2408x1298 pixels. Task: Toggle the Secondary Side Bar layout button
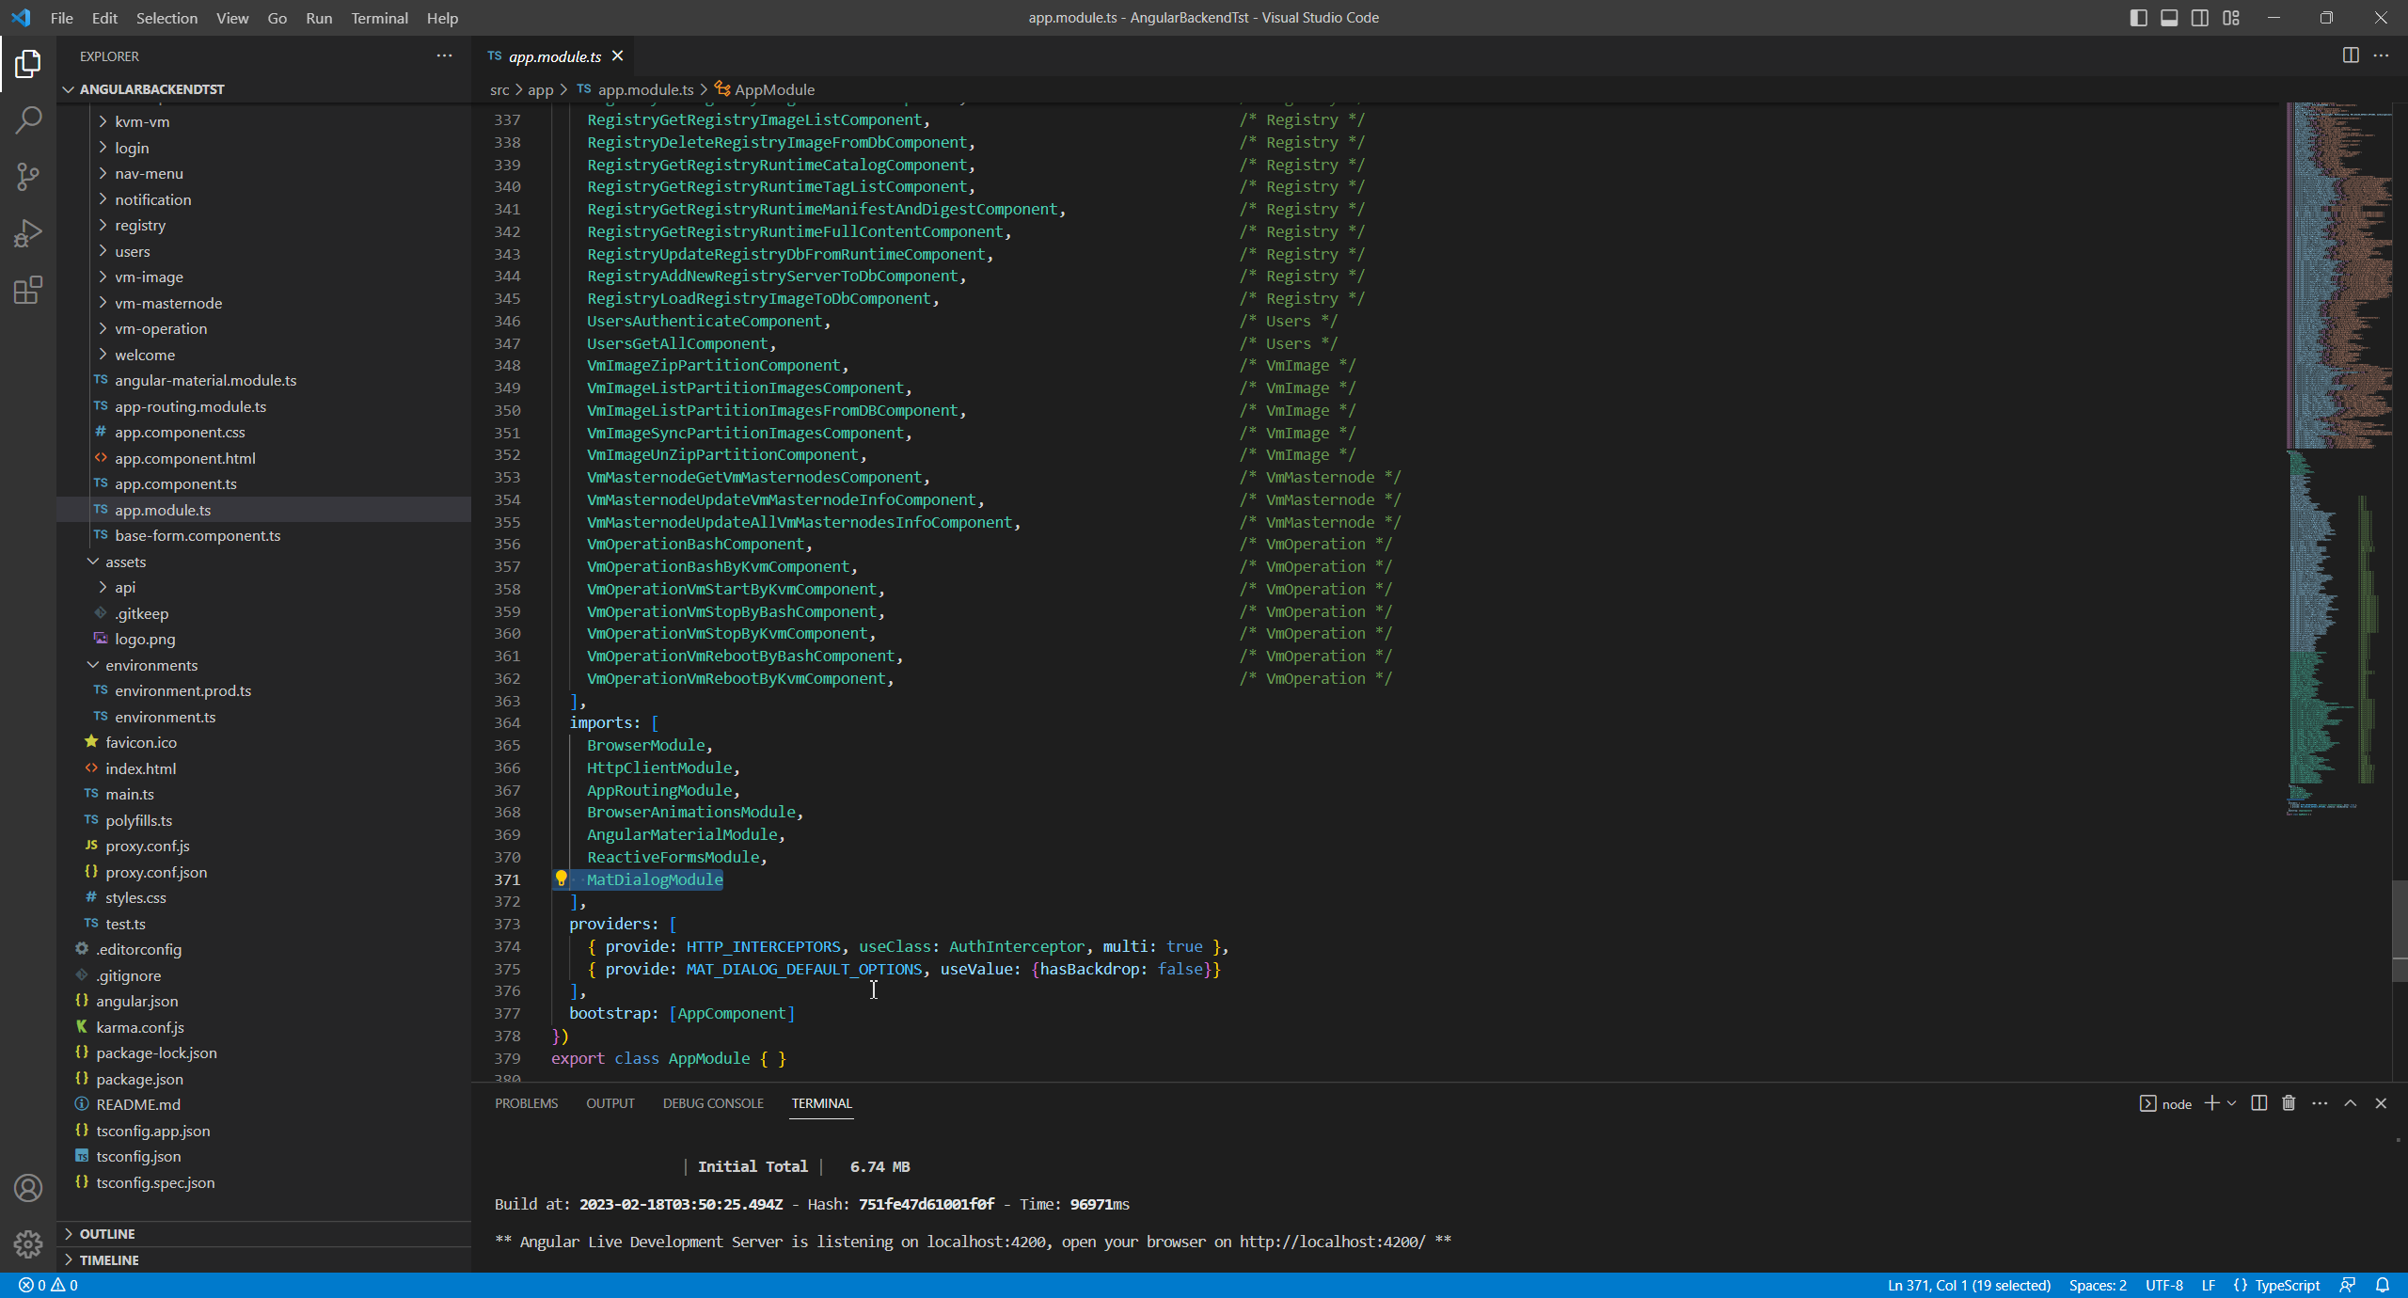pos(2200,18)
